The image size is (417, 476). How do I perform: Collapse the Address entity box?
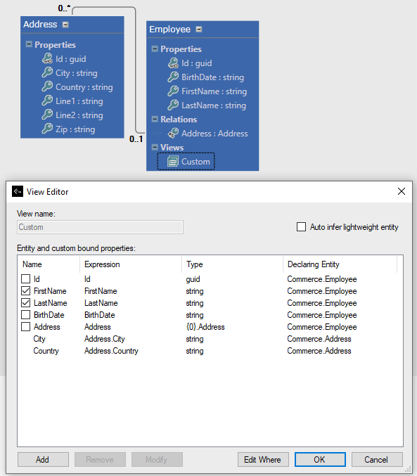[x=65, y=25]
